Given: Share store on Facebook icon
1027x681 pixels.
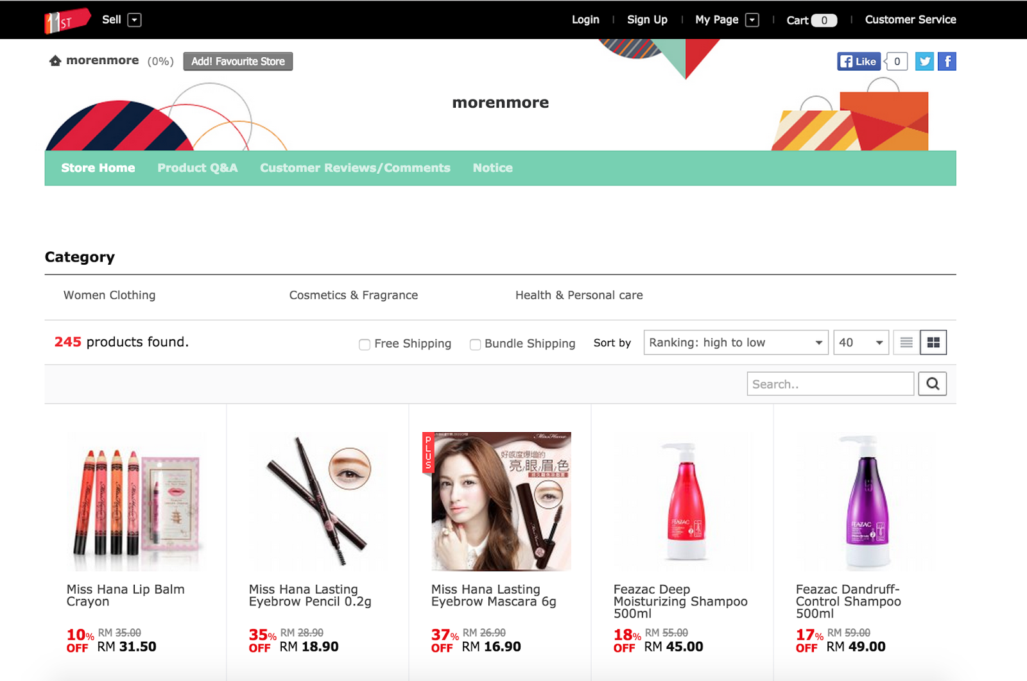Looking at the screenshot, I should 947,62.
